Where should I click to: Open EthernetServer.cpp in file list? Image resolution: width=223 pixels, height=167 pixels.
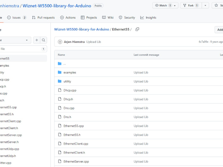tap(76, 162)
